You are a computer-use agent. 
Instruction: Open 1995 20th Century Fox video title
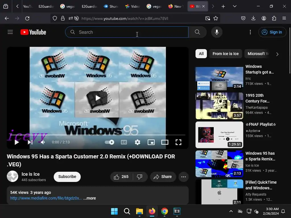pyautogui.click(x=257, y=98)
